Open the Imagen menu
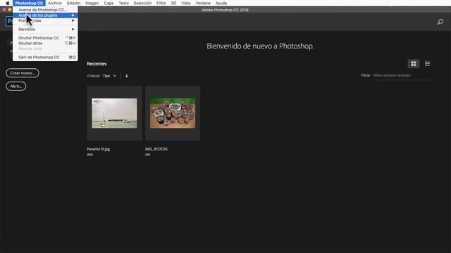Image resolution: width=451 pixels, height=253 pixels. click(92, 3)
